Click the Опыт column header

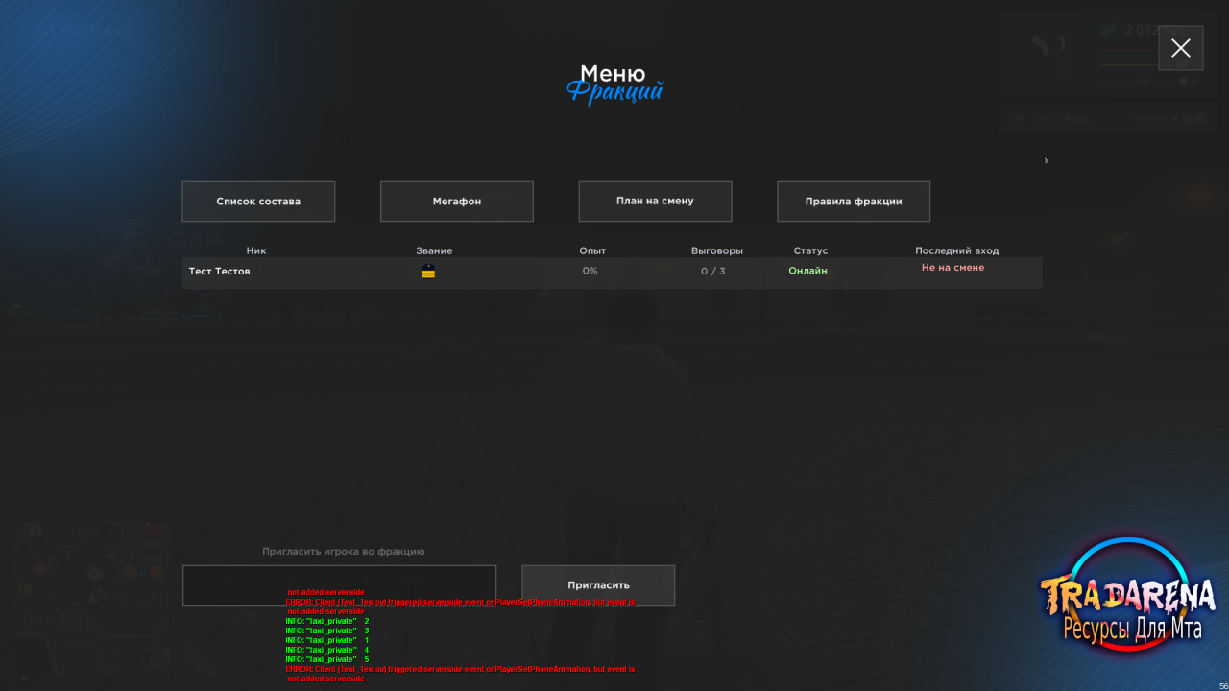click(592, 250)
